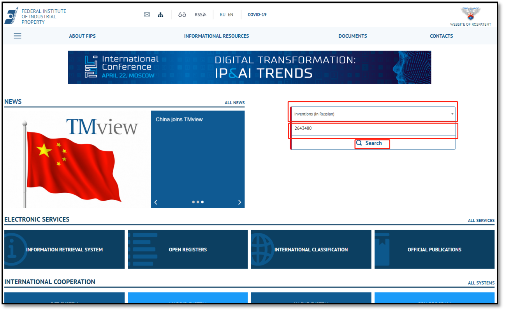Image resolution: width=505 pixels, height=311 pixels.
Task: Open the sitemap icon
Action: pos(160,15)
